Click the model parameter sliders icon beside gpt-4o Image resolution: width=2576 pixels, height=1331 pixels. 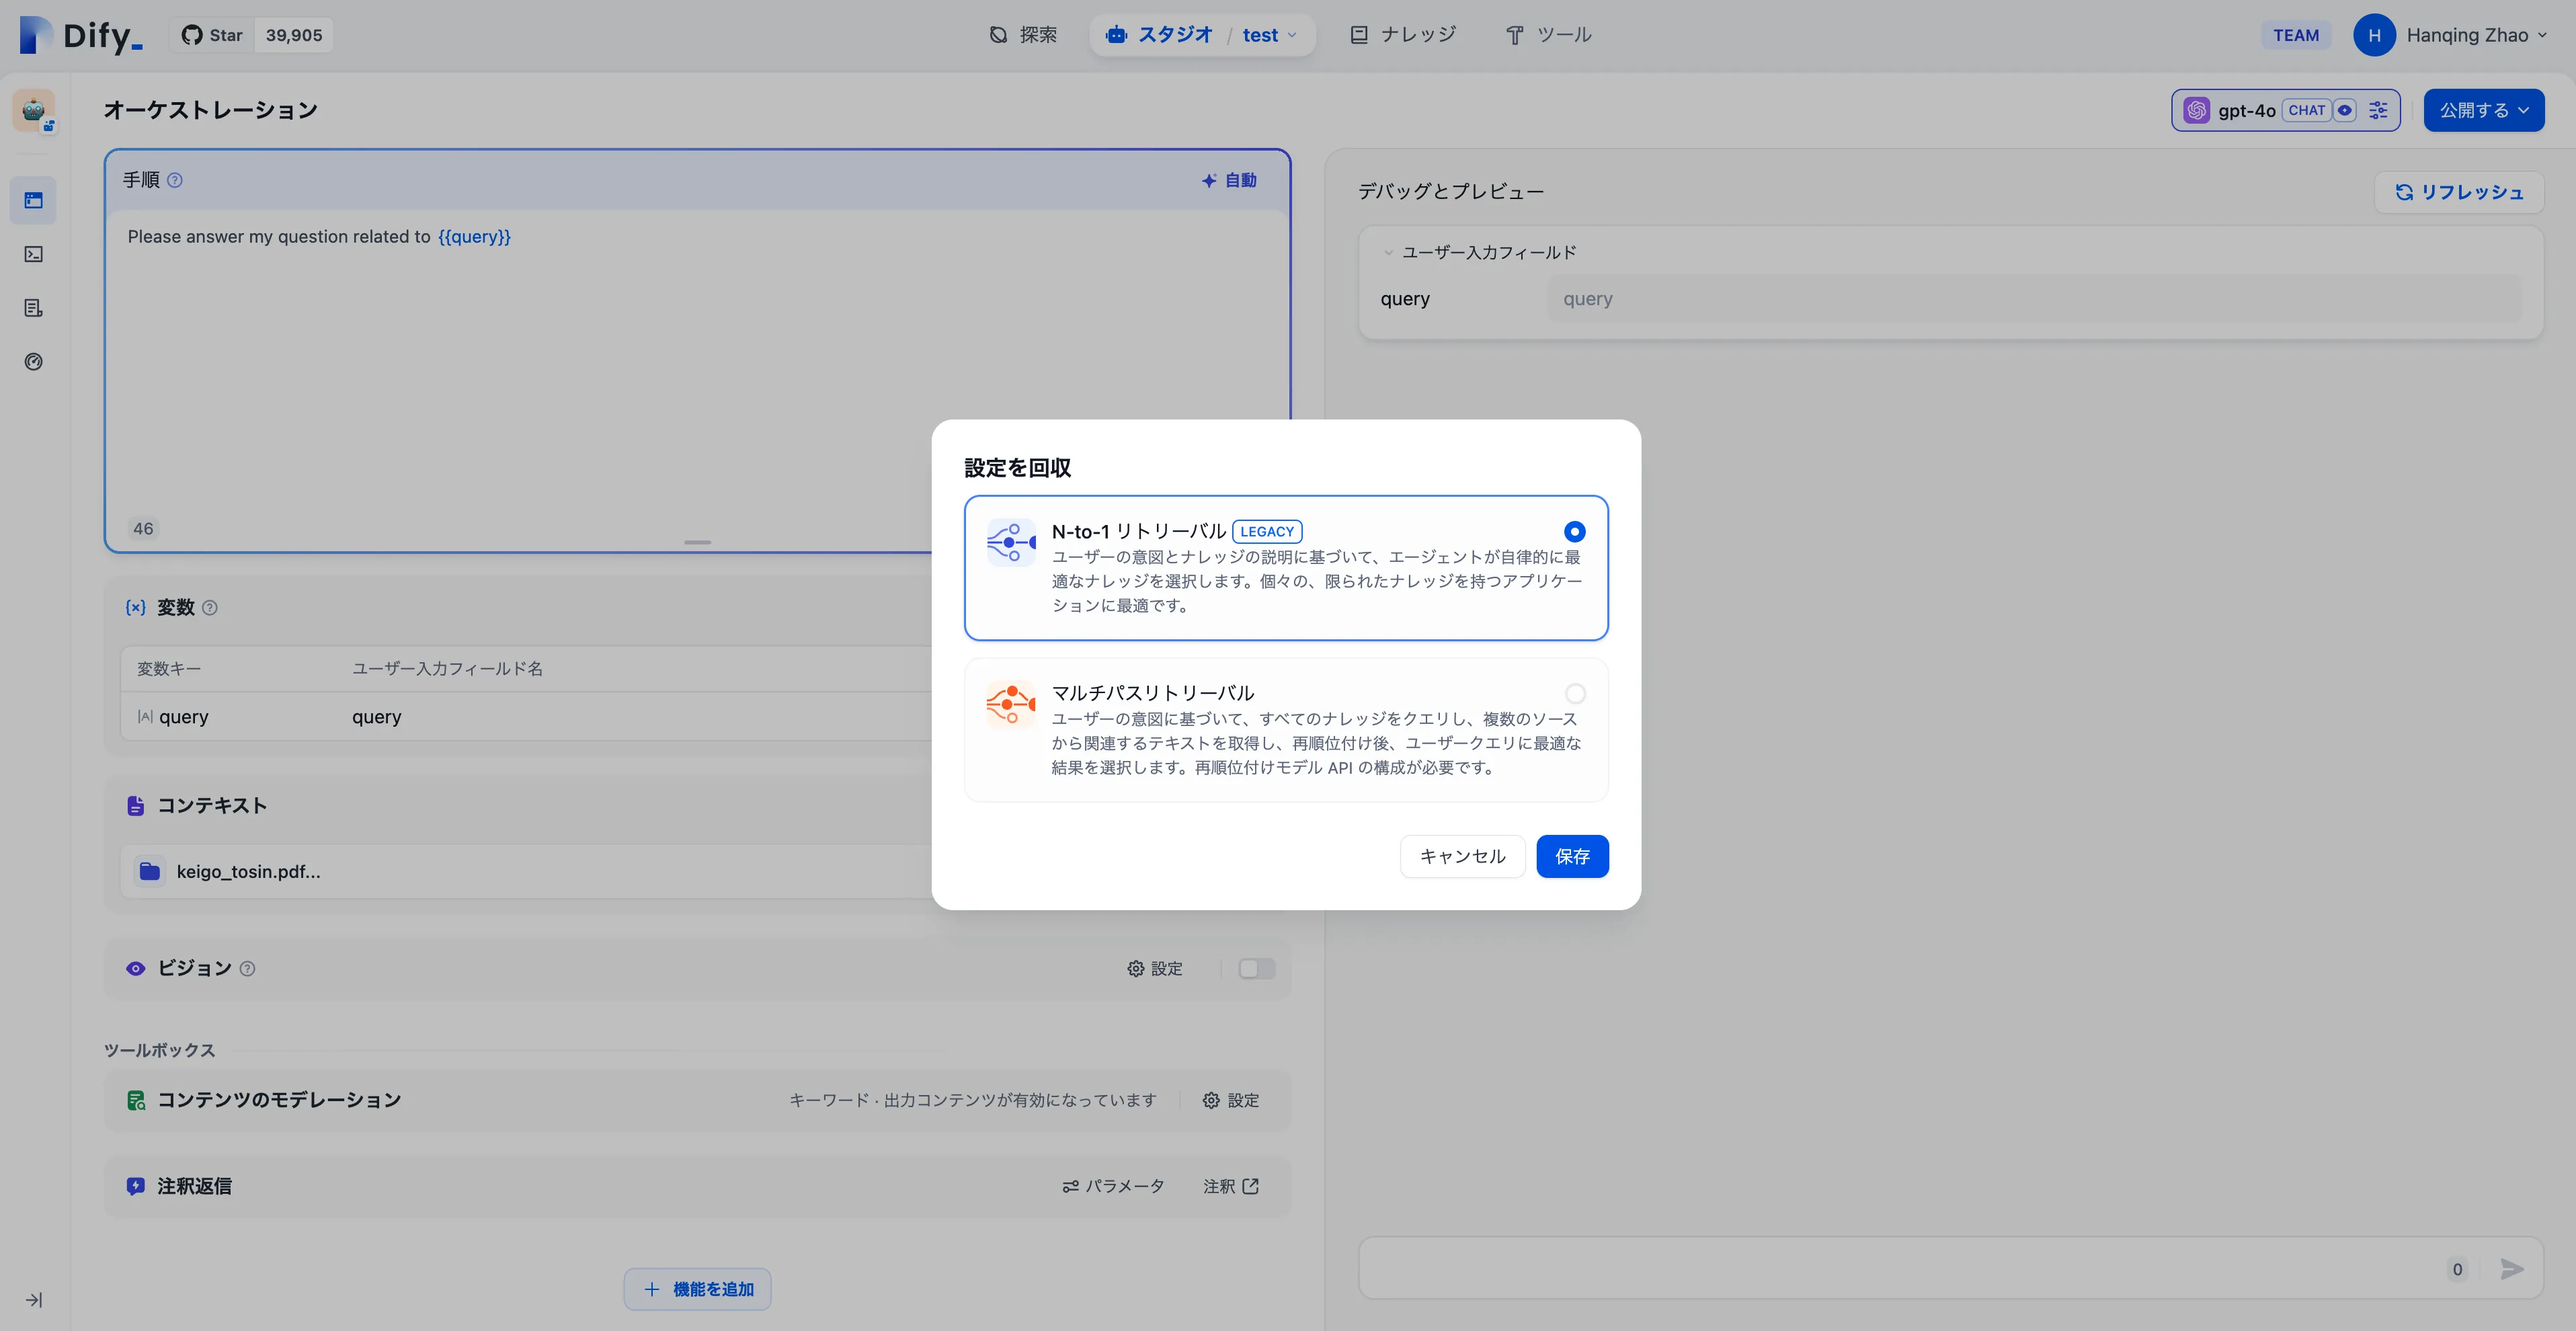coord(2378,110)
